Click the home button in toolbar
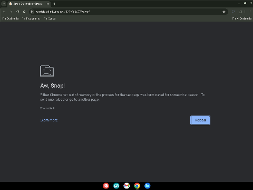This screenshot has width=253, height=190. [24, 12]
